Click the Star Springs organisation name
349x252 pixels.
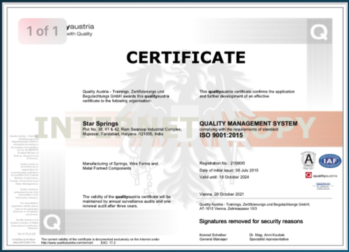(100, 124)
